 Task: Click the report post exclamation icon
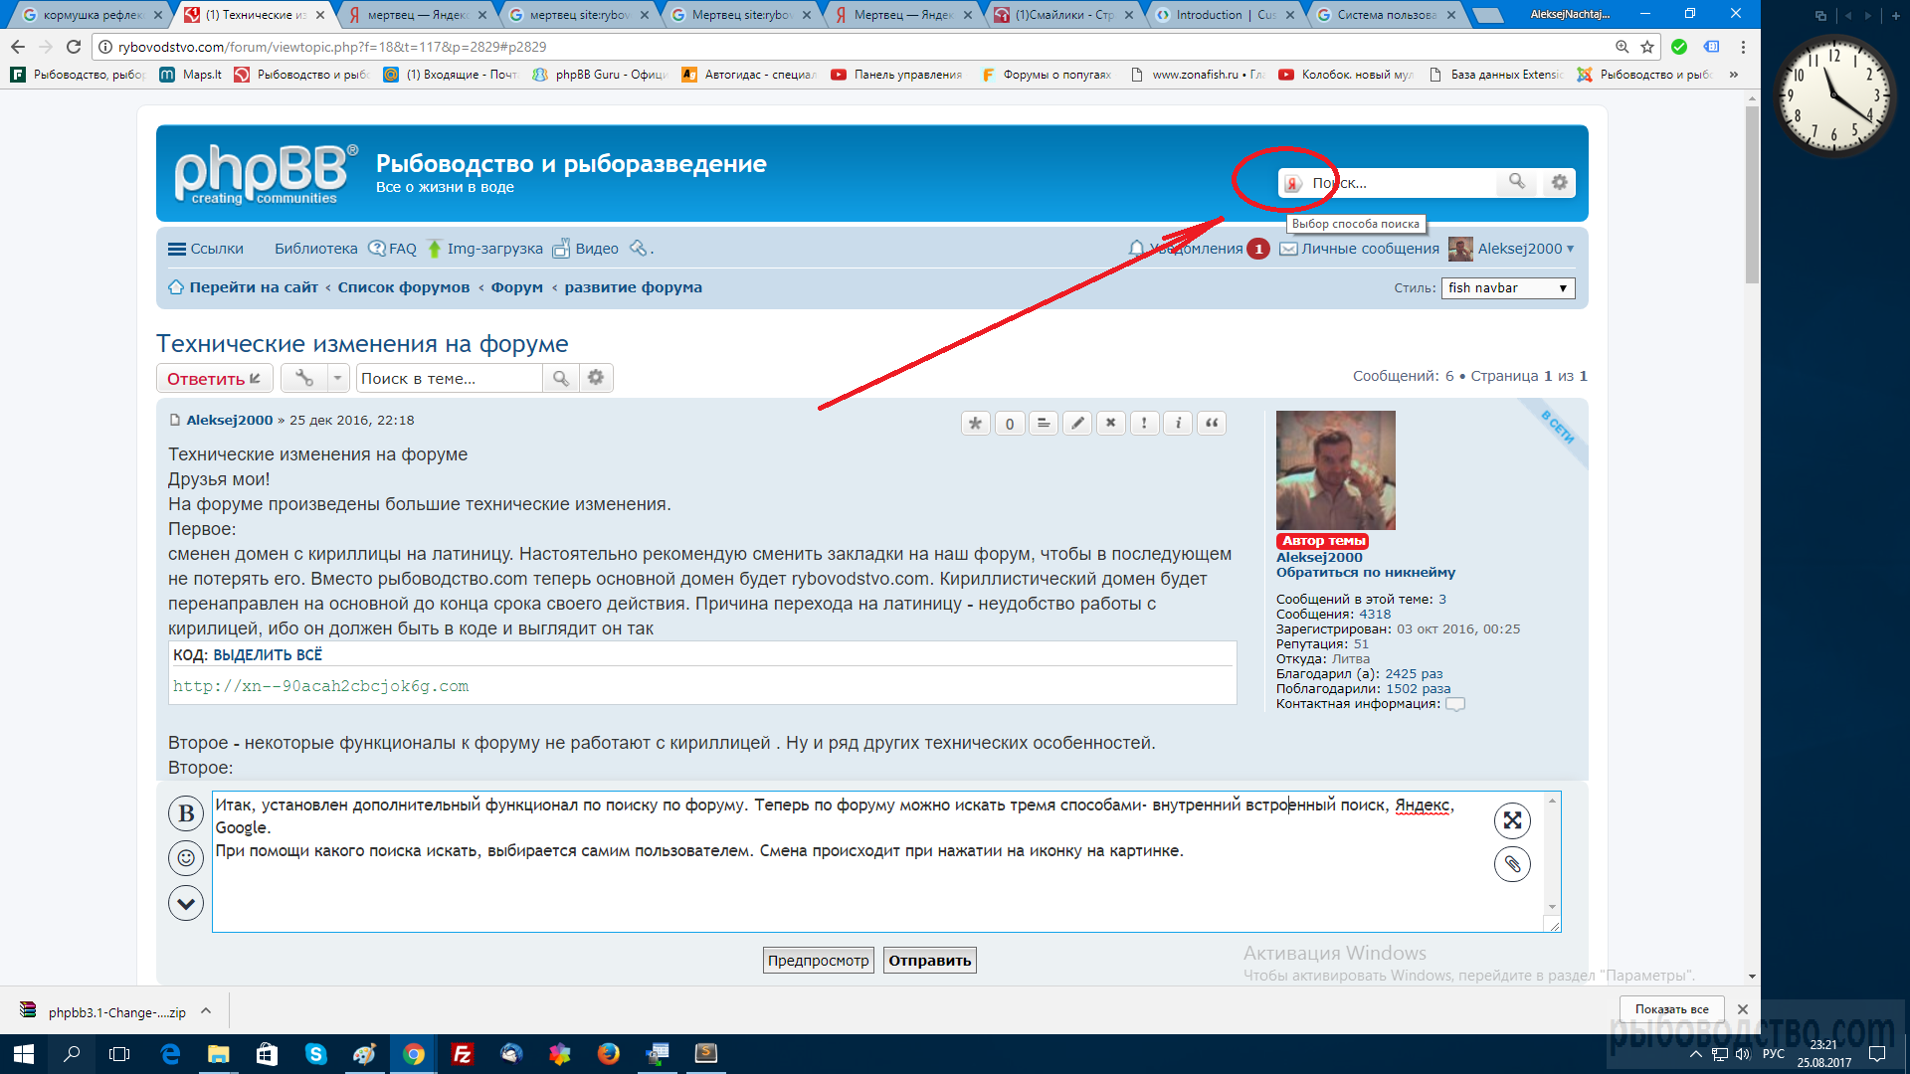tap(1144, 424)
